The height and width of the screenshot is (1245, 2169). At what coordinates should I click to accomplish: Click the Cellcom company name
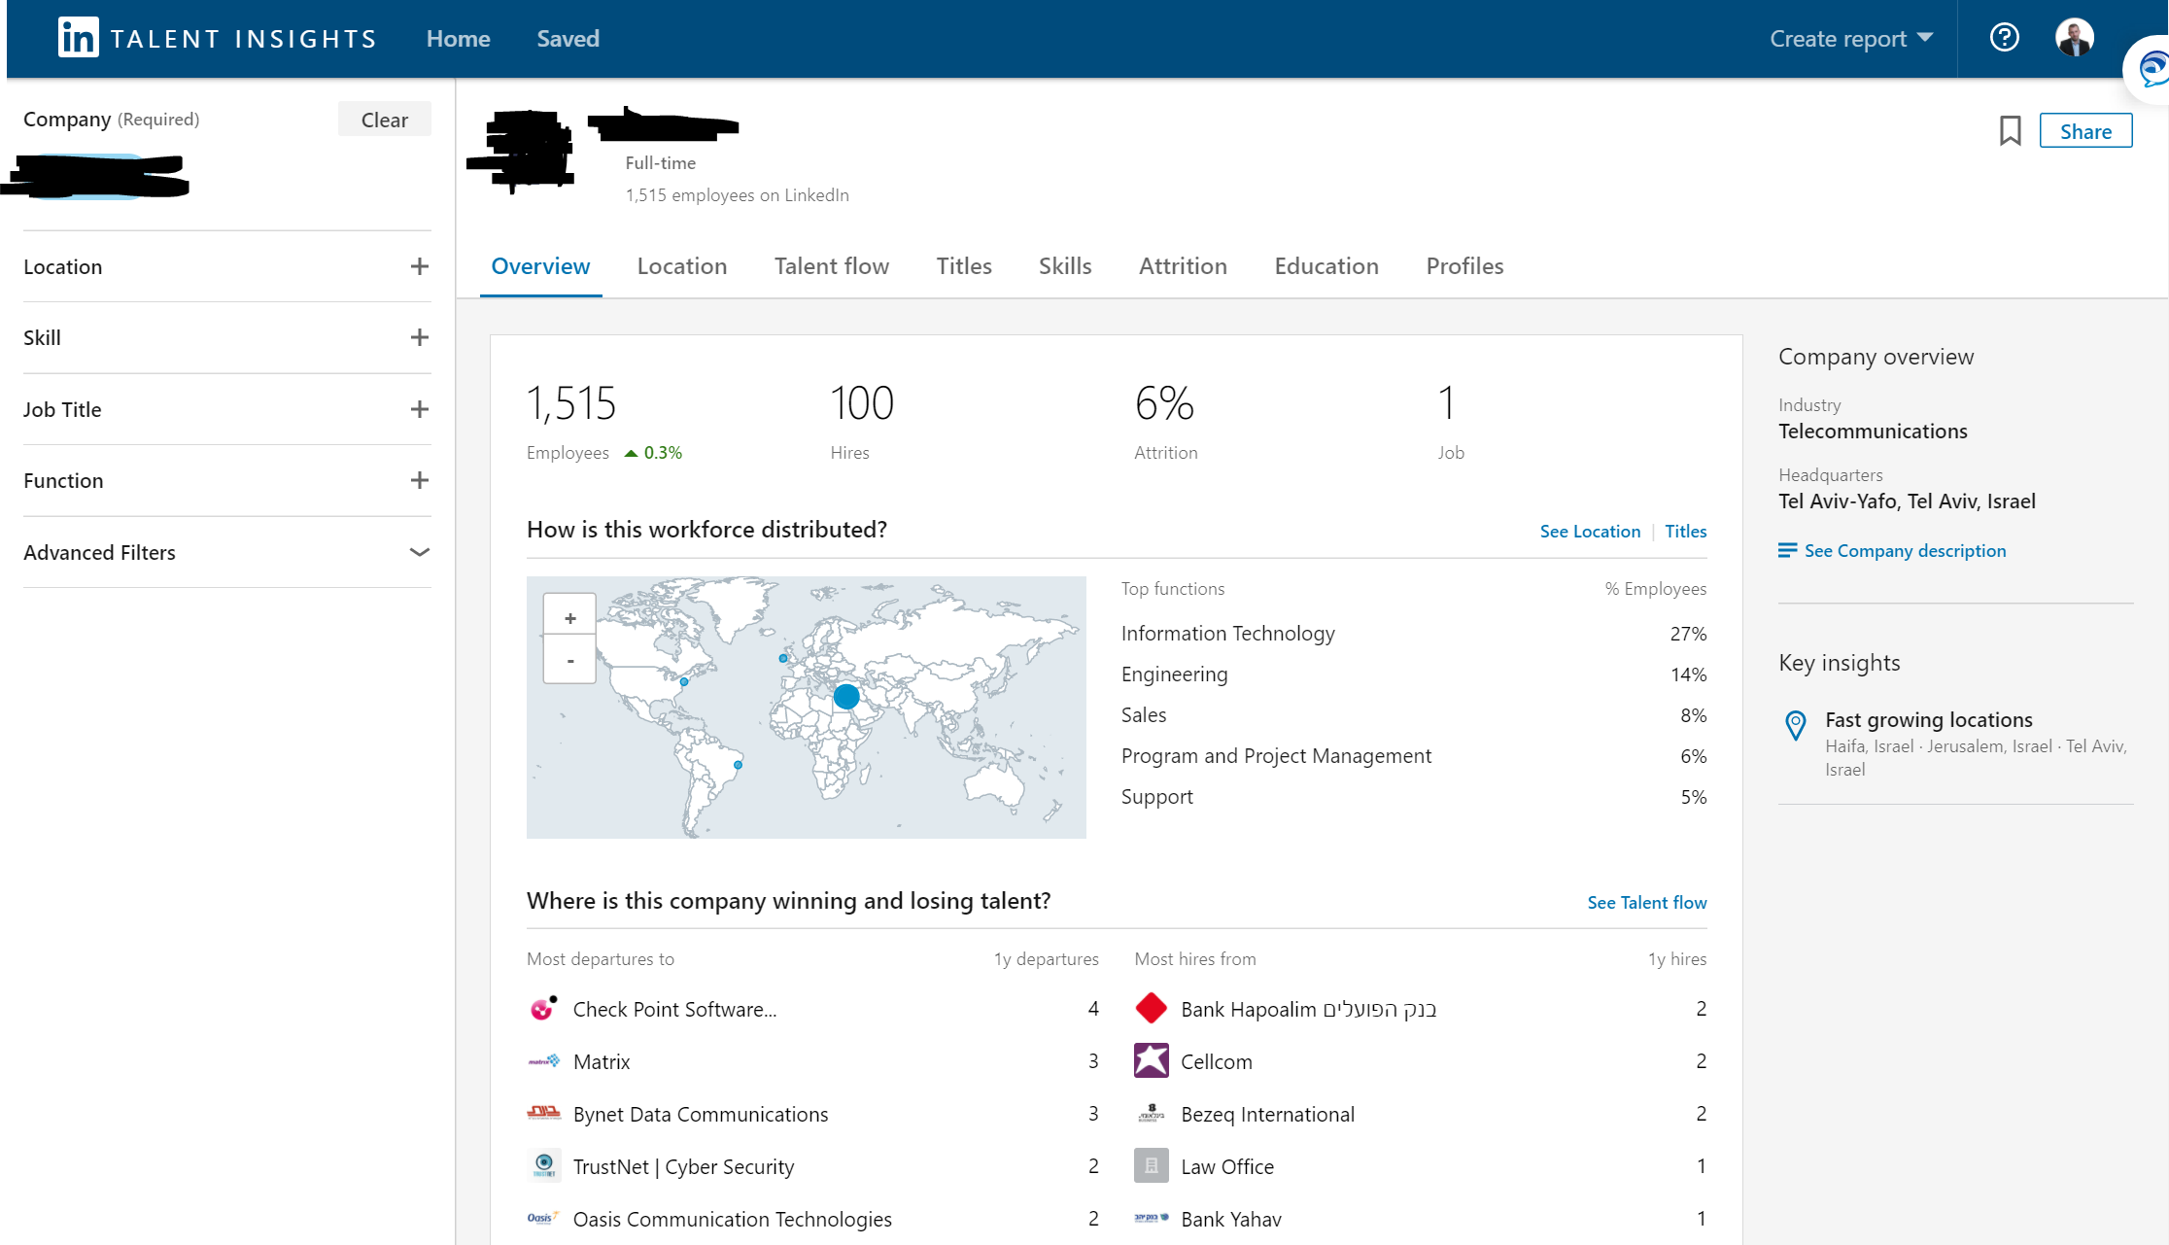1216,1061
